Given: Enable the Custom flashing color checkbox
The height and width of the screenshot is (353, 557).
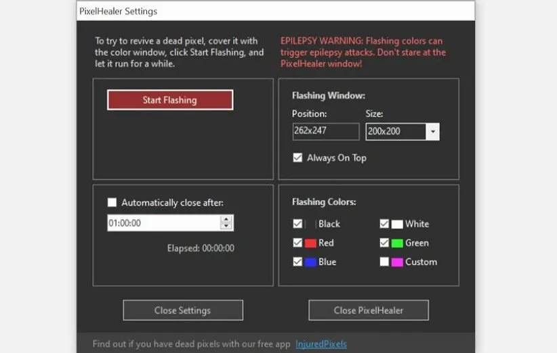Looking at the screenshot, I should [384, 262].
